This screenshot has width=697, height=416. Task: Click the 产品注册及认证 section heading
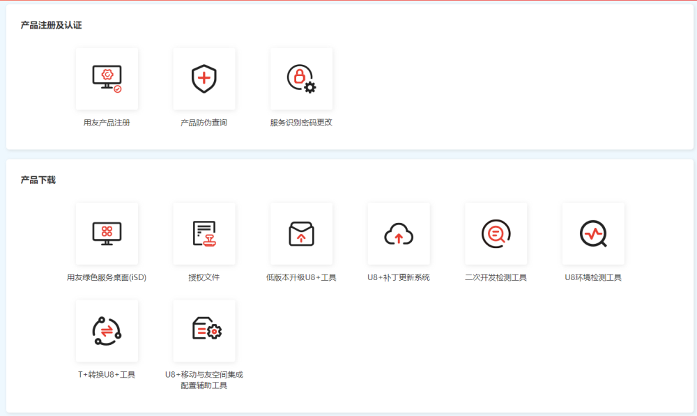tap(51, 25)
